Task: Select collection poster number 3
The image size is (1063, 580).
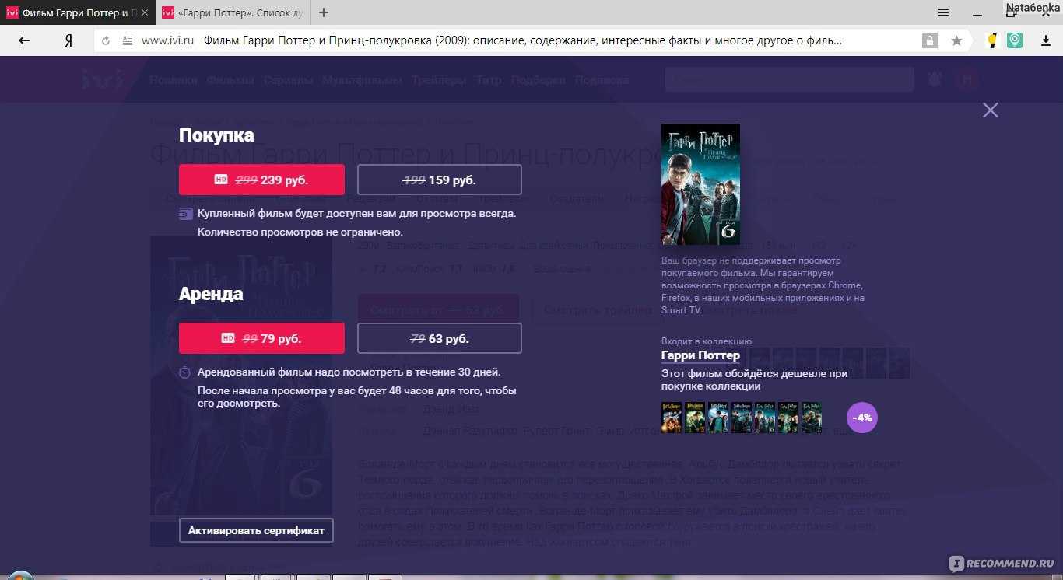Action: point(718,417)
